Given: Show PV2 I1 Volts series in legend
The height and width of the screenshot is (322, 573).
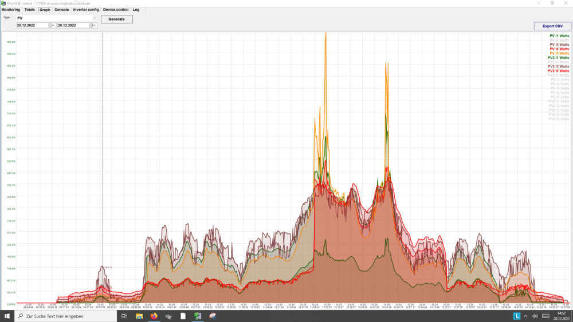Looking at the screenshot, I should coord(559,101).
